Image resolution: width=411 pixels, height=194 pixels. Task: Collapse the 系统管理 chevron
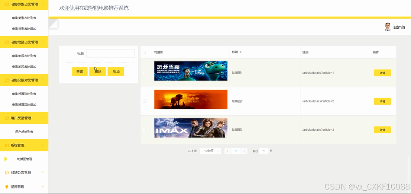pos(43,145)
